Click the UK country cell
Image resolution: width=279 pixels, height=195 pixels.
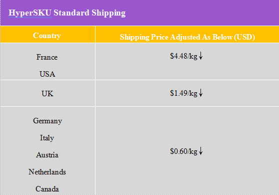(x=47, y=94)
